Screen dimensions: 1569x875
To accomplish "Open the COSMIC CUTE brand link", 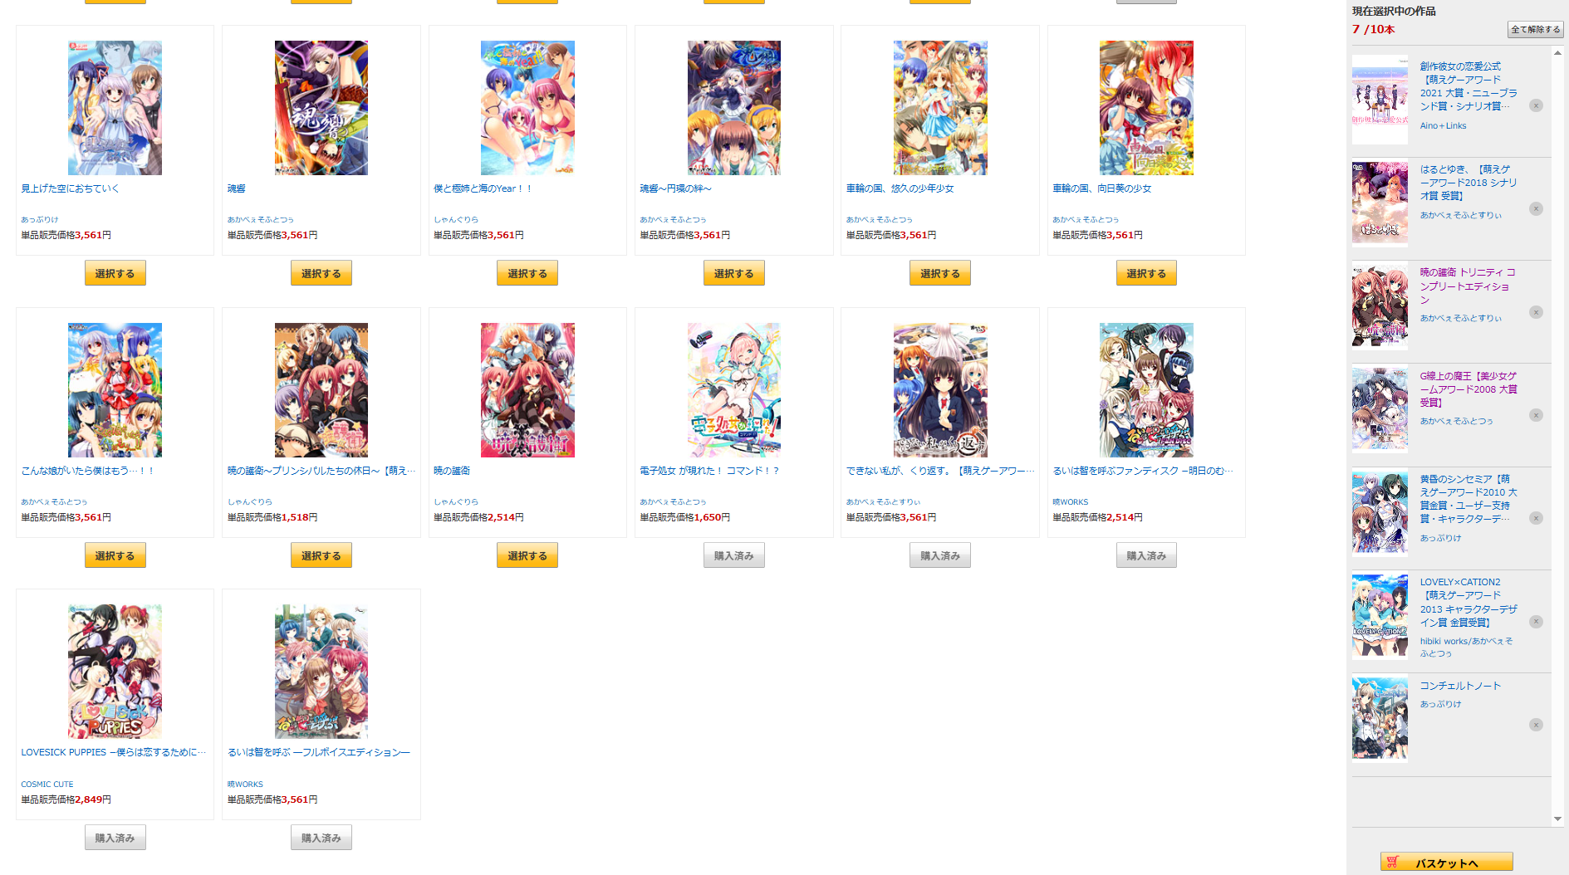I will [x=47, y=784].
